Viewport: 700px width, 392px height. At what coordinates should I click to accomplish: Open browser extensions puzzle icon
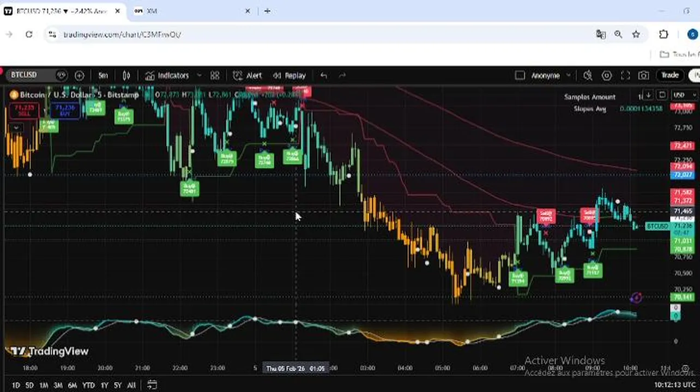click(x=663, y=34)
